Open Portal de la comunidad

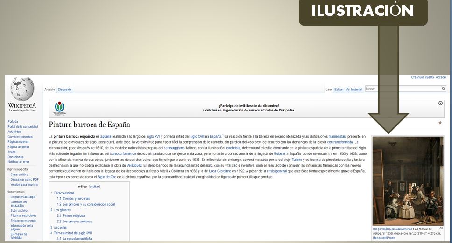(23, 127)
